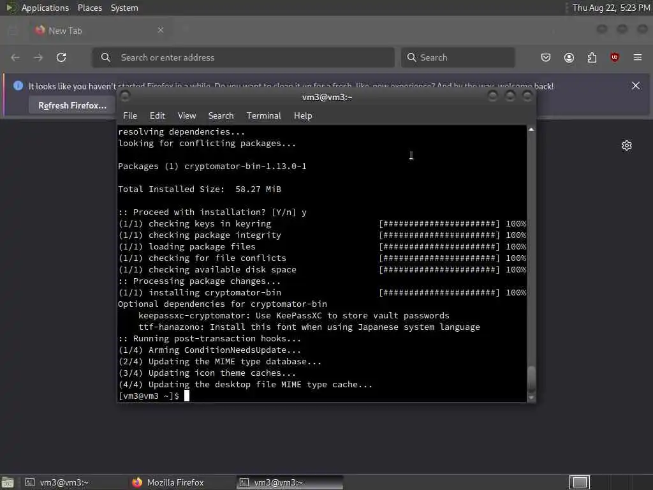Click the show desktop icon in bottom panel

tap(8, 482)
